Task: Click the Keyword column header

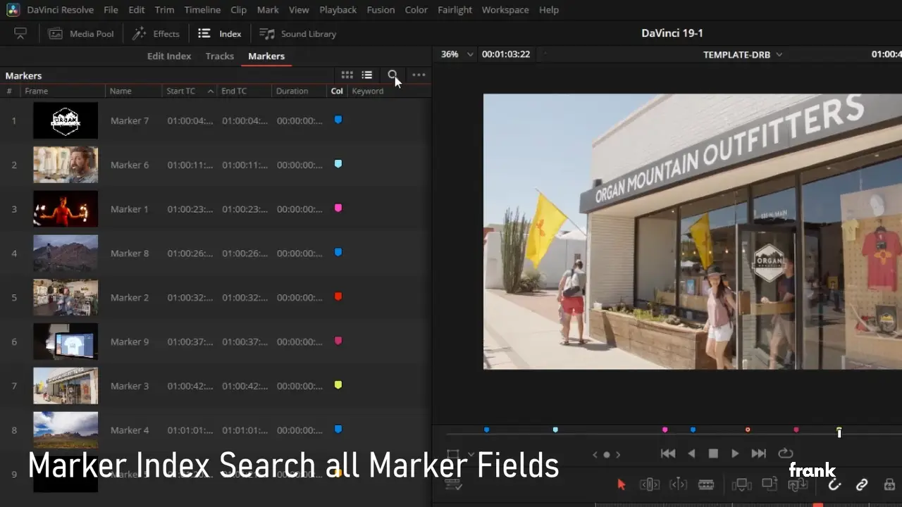Action: coord(368,91)
